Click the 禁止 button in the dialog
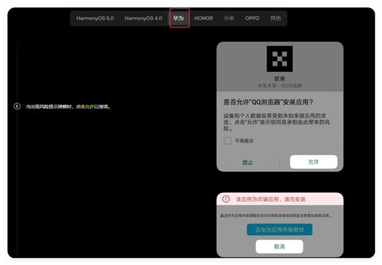This screenshot has height=265, width=382. pos(248,162)
